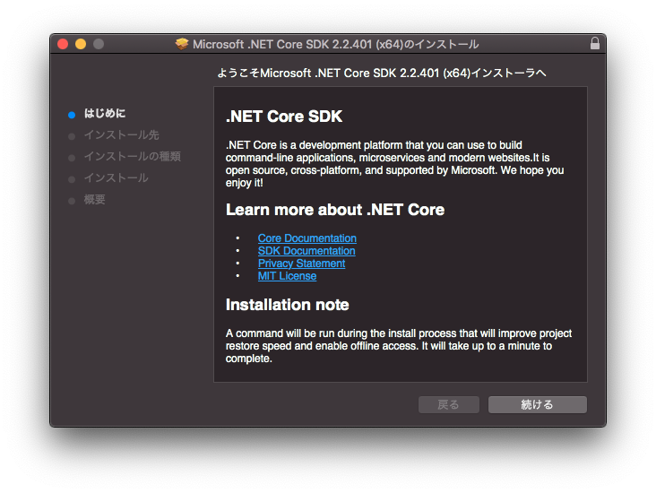Click the Learn more about .NET Core heading
Screen dimensions: 656x493
point(335,210)
